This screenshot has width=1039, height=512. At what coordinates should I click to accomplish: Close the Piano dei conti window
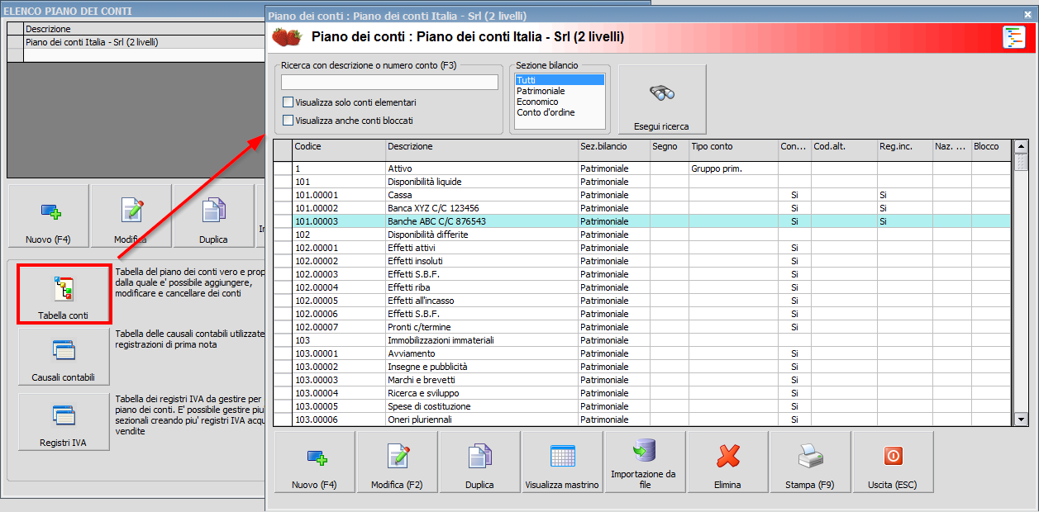(1027, 16)
